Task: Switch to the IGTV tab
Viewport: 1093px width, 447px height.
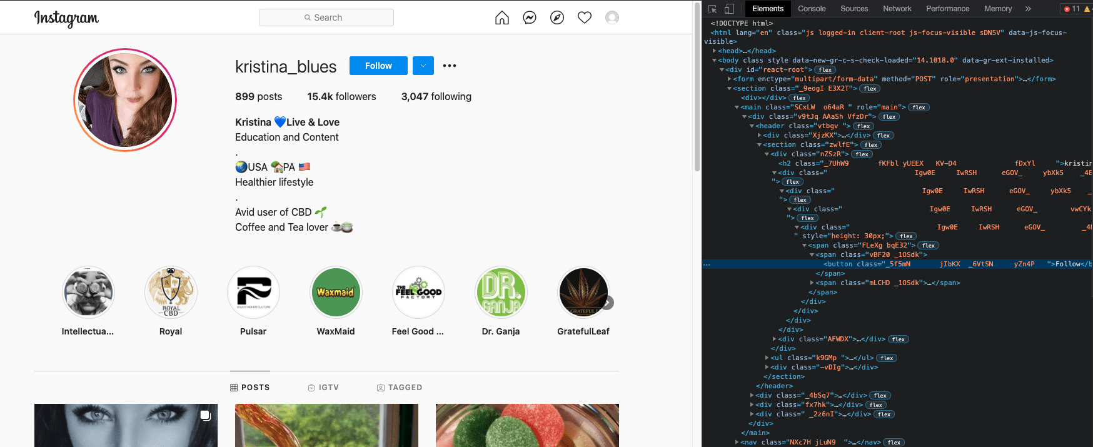Action: point(323,388)
